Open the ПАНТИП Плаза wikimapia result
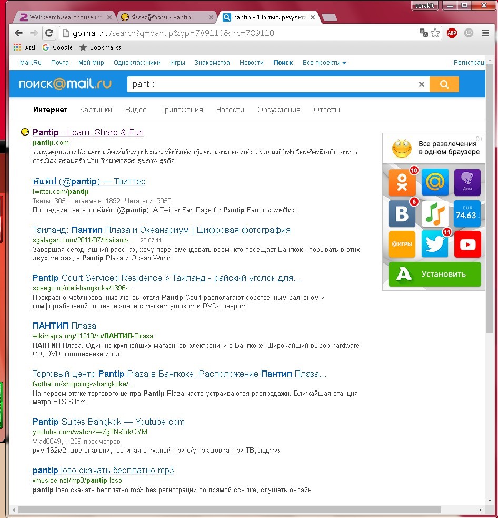The height and width of the screenshot is (518, 498). (64, 326)
